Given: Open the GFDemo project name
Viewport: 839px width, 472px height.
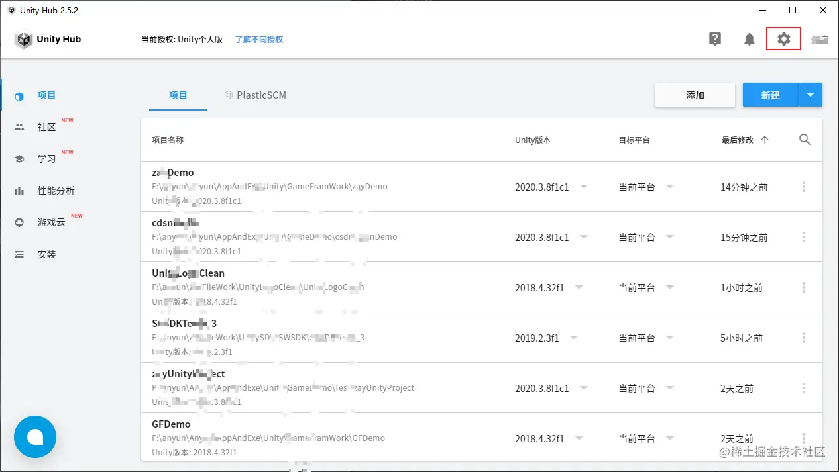Looking at the screenshot, I should click(x=171, y=424).
